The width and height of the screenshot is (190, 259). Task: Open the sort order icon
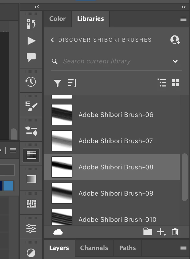tap(72, 83)
